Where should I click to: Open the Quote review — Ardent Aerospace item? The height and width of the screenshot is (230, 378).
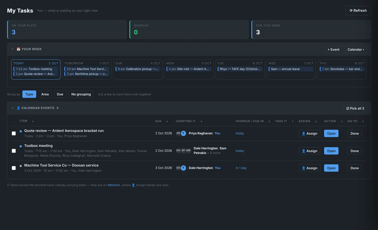(x=64, y=131)
